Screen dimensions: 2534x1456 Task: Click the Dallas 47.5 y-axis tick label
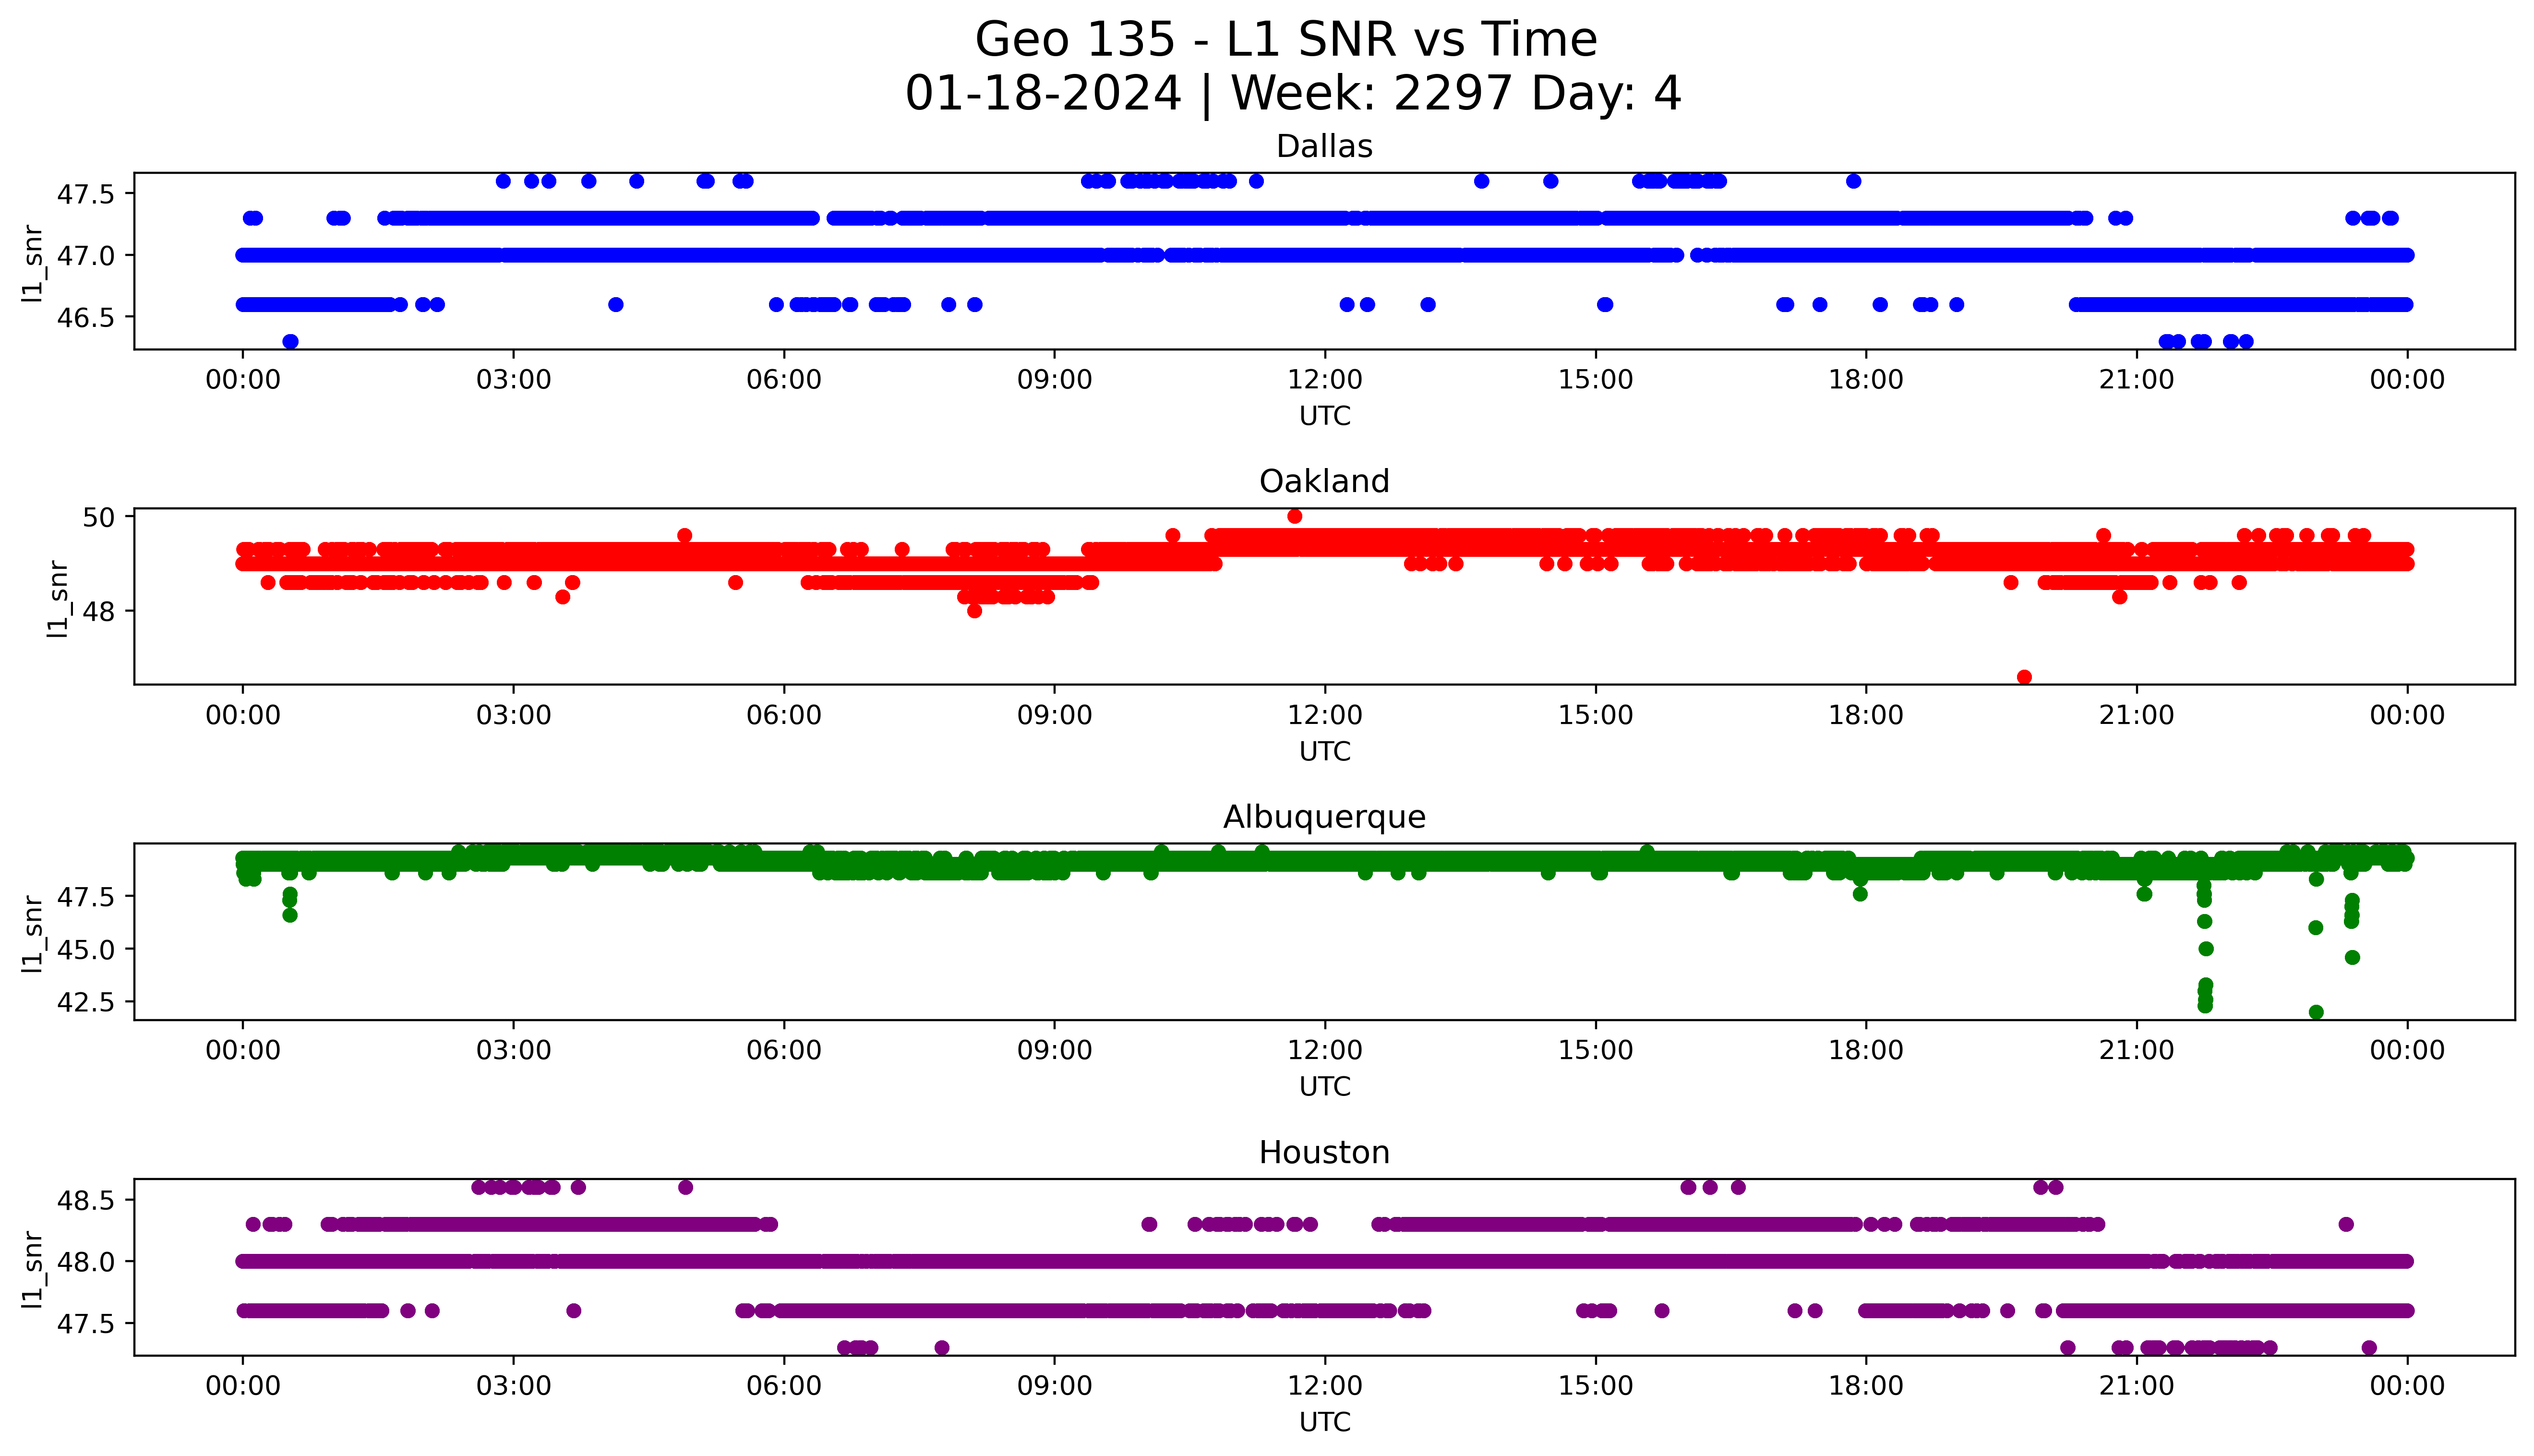point(86,193)
